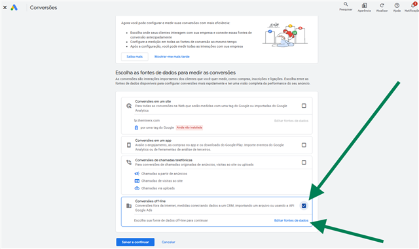Click greyed Editar fontes de dados under site
The height and width of the screenshot is (249, 419).
[x=291, y=121]
